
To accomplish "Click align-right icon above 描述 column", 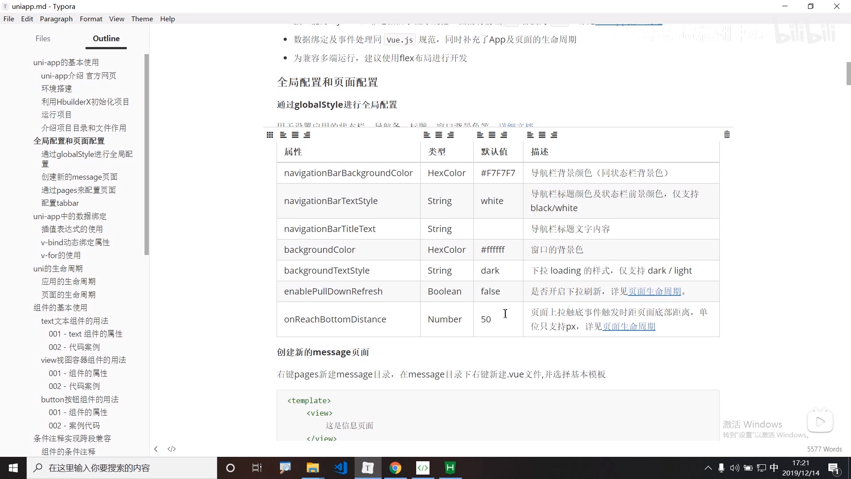I will tap(554, 135).
